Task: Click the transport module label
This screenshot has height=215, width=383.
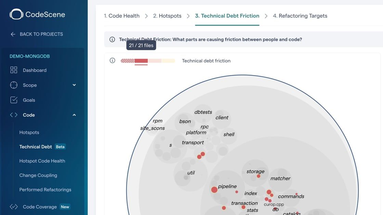Action: 193,143
